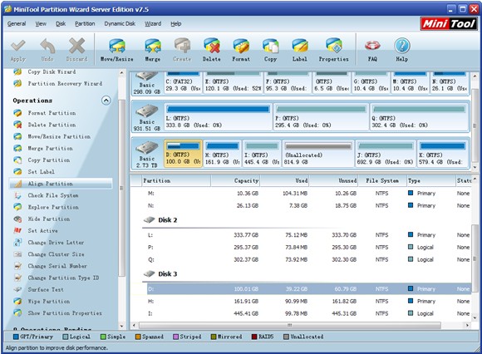Click the Wipe Partition sidebar icon

pos(17,301)
